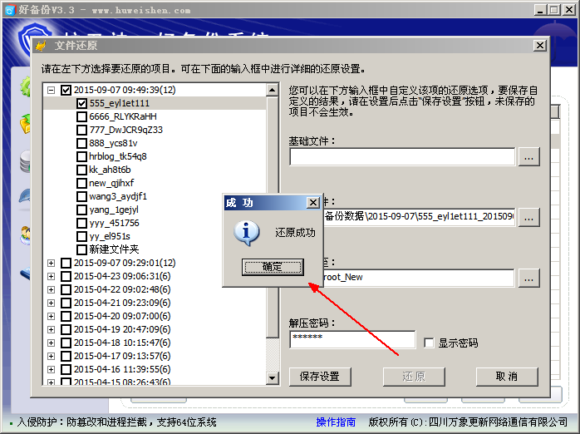Click the user figure icon in left sidebar

[26, 235]
